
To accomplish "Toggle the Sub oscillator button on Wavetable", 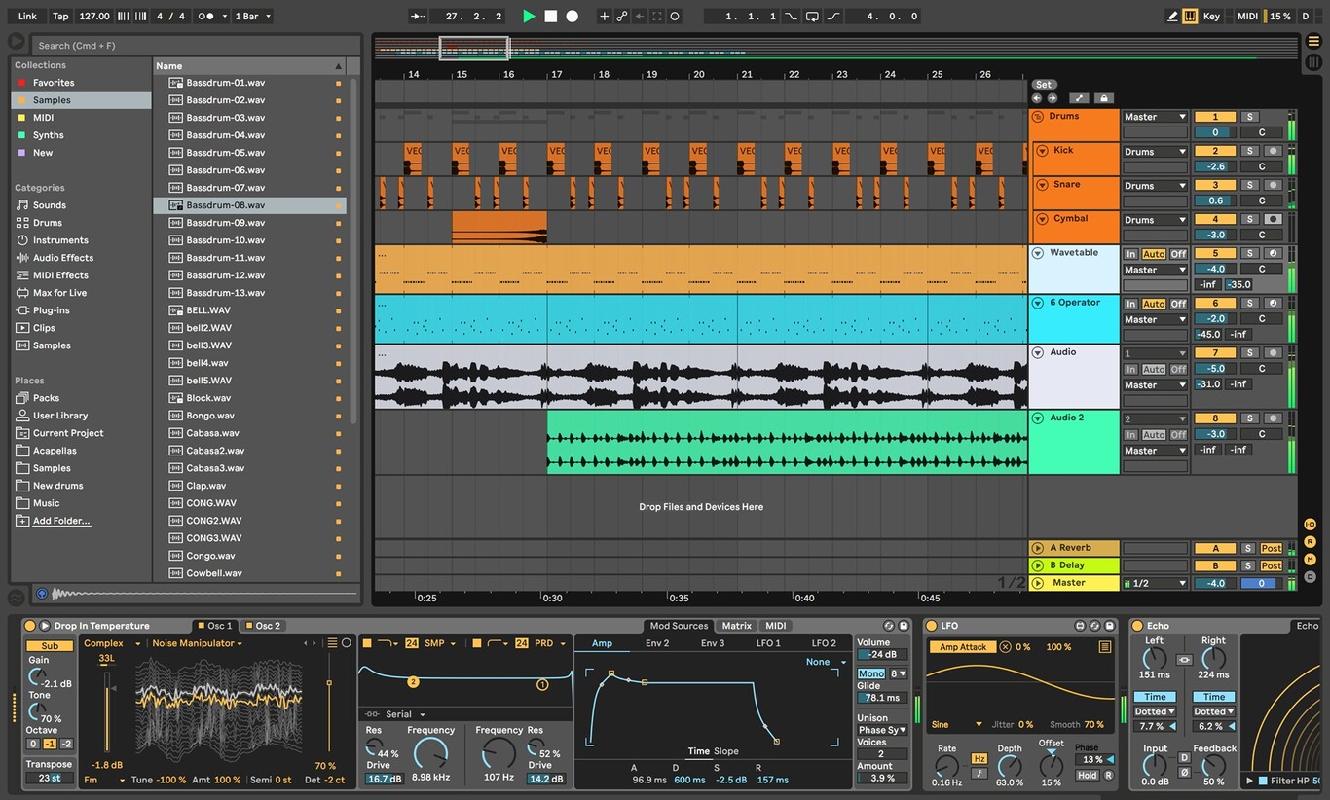I will pos(50,646).
